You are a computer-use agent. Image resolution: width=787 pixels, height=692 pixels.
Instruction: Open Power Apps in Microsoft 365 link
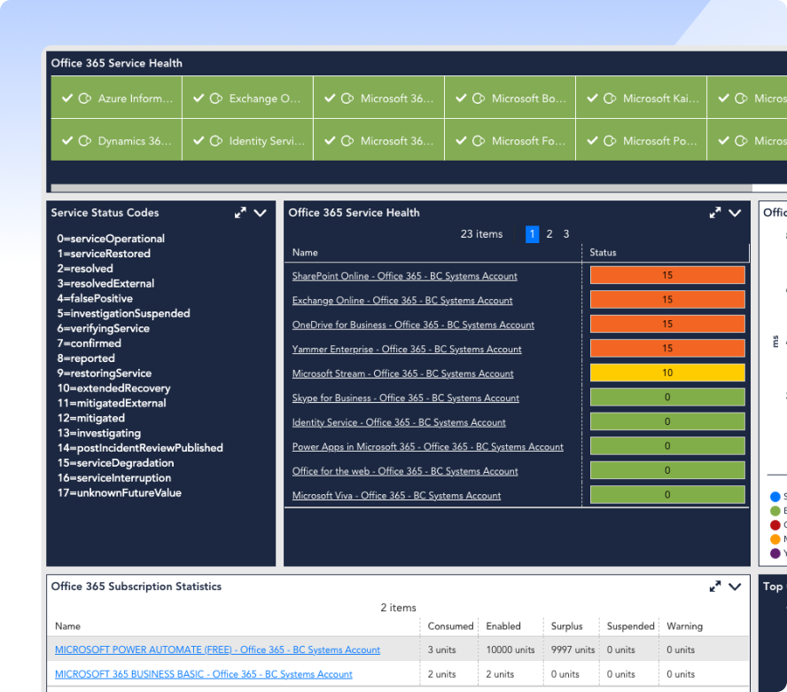(x=428, y=447)
